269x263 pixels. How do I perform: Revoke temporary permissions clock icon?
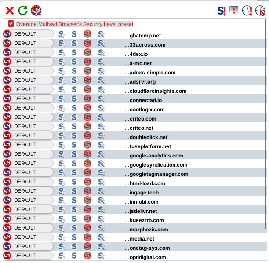click(x=260, y=11)
